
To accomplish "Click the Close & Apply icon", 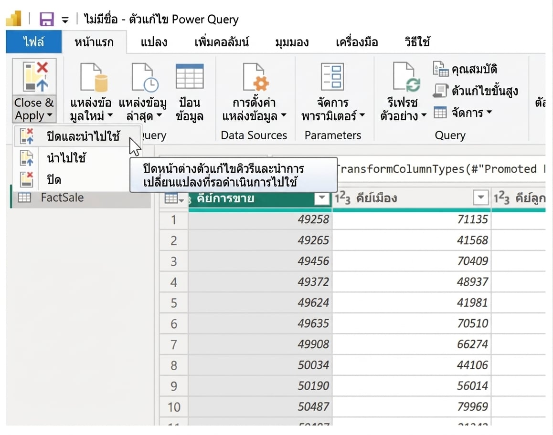I will [34, 77].
